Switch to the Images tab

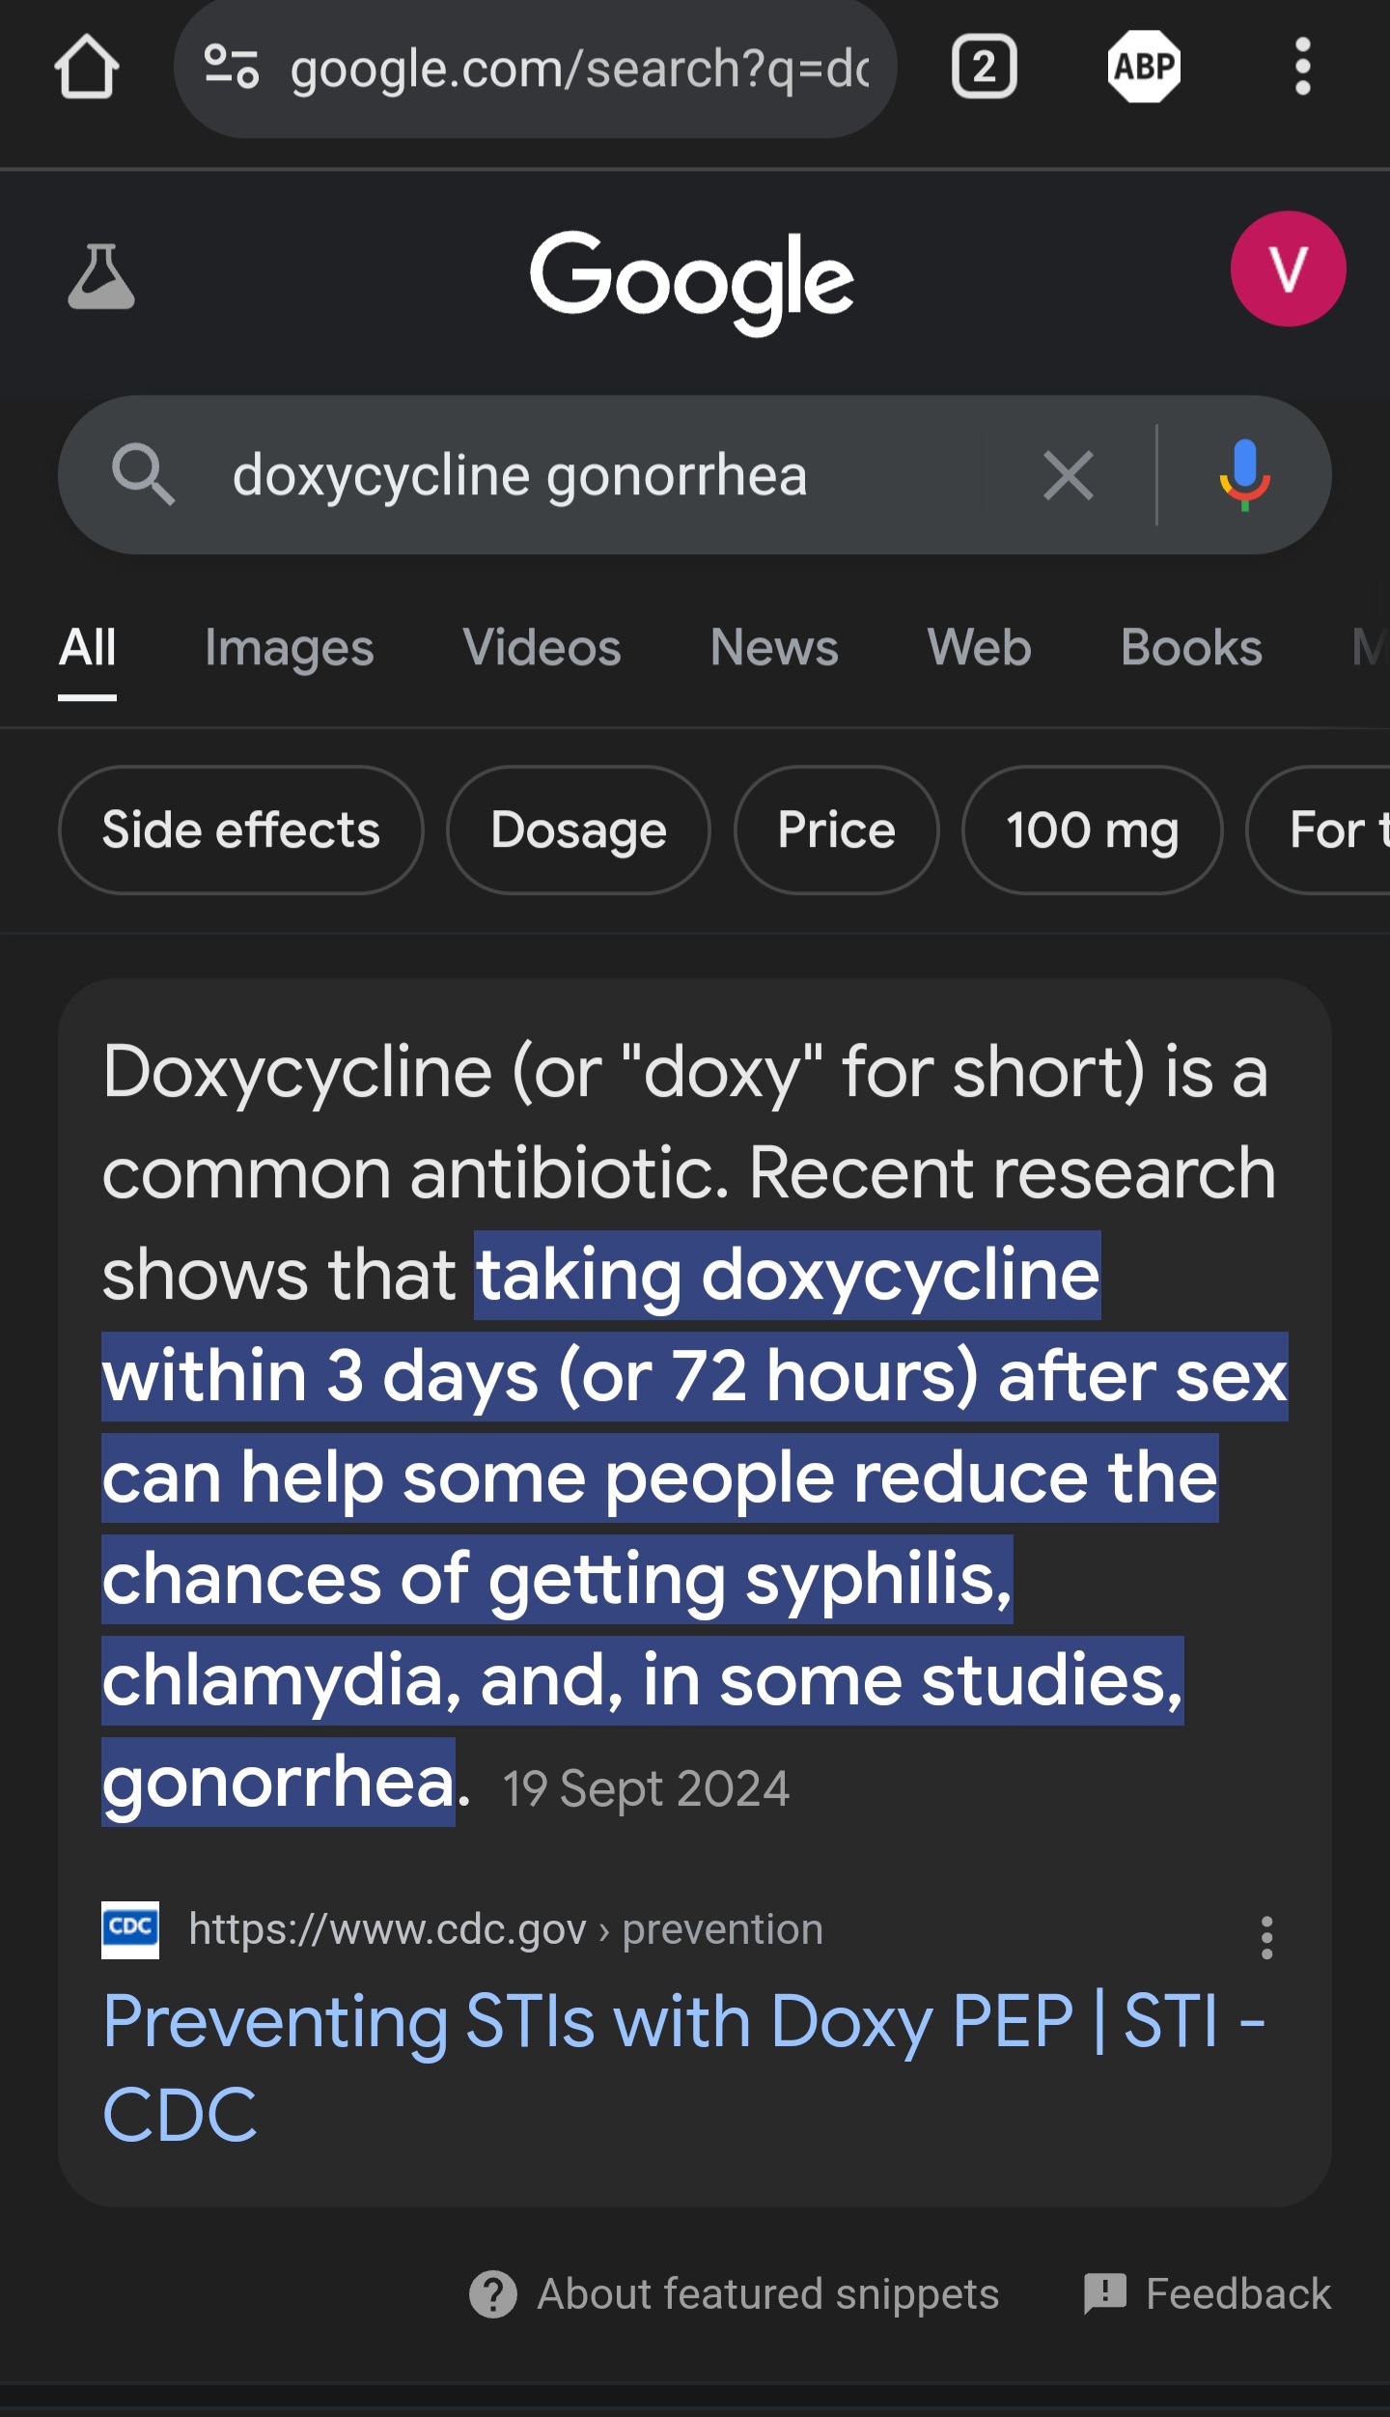[x=289, y=648]
